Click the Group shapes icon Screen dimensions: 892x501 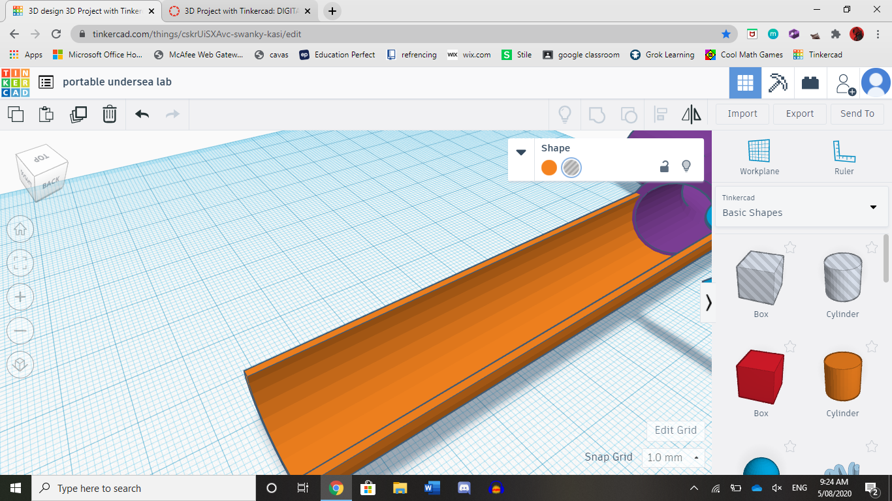[x=597, y=115]
